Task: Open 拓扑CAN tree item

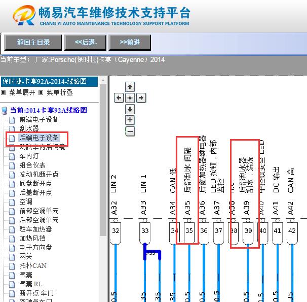Action: 33,265
